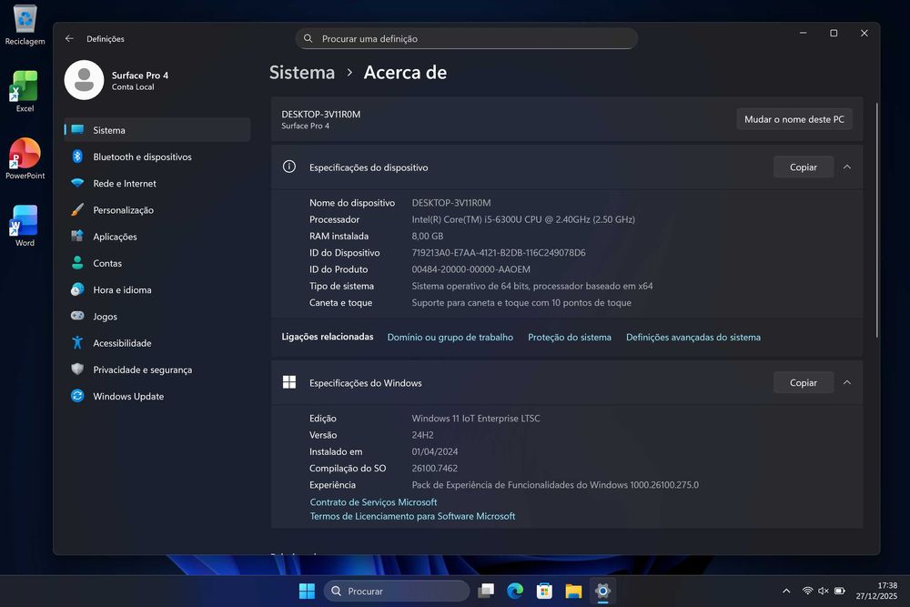Click the info icon beside Especificações do dispositivo

289,167
